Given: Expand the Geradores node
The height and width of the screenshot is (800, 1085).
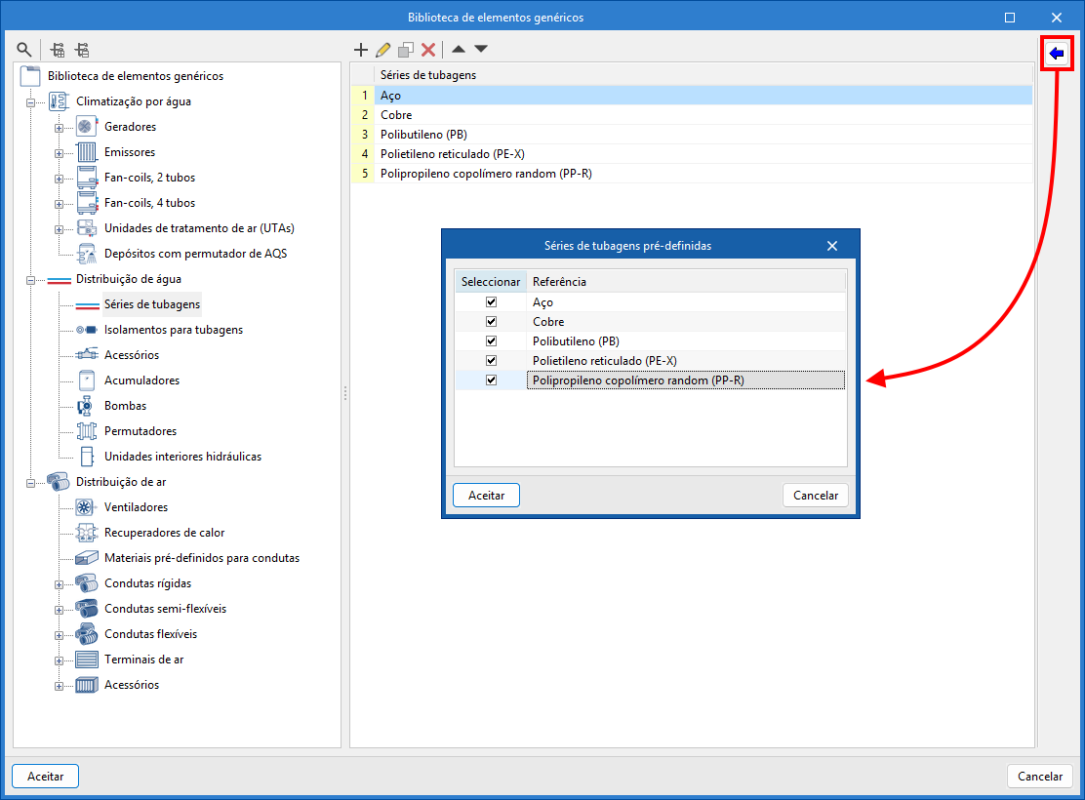Looking at the screenshot, I should tap(59, 128).
